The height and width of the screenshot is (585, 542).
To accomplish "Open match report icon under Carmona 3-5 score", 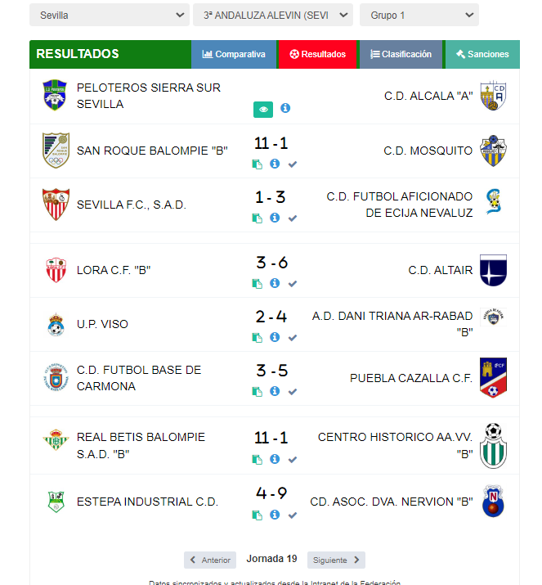I will pos(258,391).
